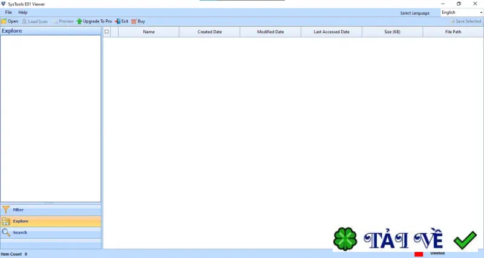Sort by the Size (KB) column

coord(392,32)
